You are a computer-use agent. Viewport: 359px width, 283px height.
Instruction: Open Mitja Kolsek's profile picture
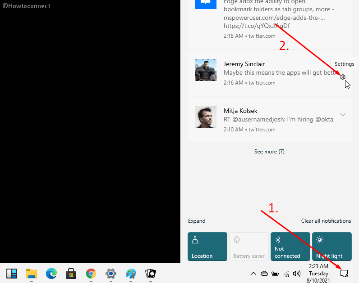point(205,117)
